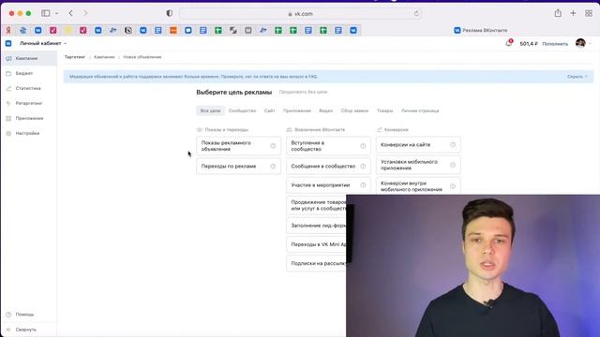Show the tab overview grid icon

click(589, 13)
